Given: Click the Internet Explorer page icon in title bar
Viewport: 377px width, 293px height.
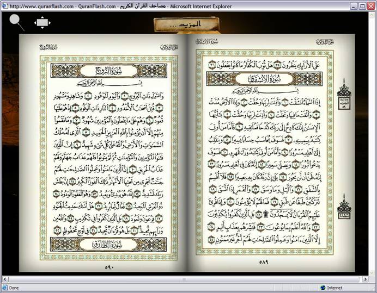Looking at the screenshot, I should [x=5, y=6].
